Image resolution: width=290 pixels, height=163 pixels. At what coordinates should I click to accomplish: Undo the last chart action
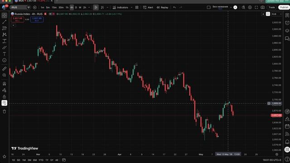pyautogui.click(x=174, y=7)
